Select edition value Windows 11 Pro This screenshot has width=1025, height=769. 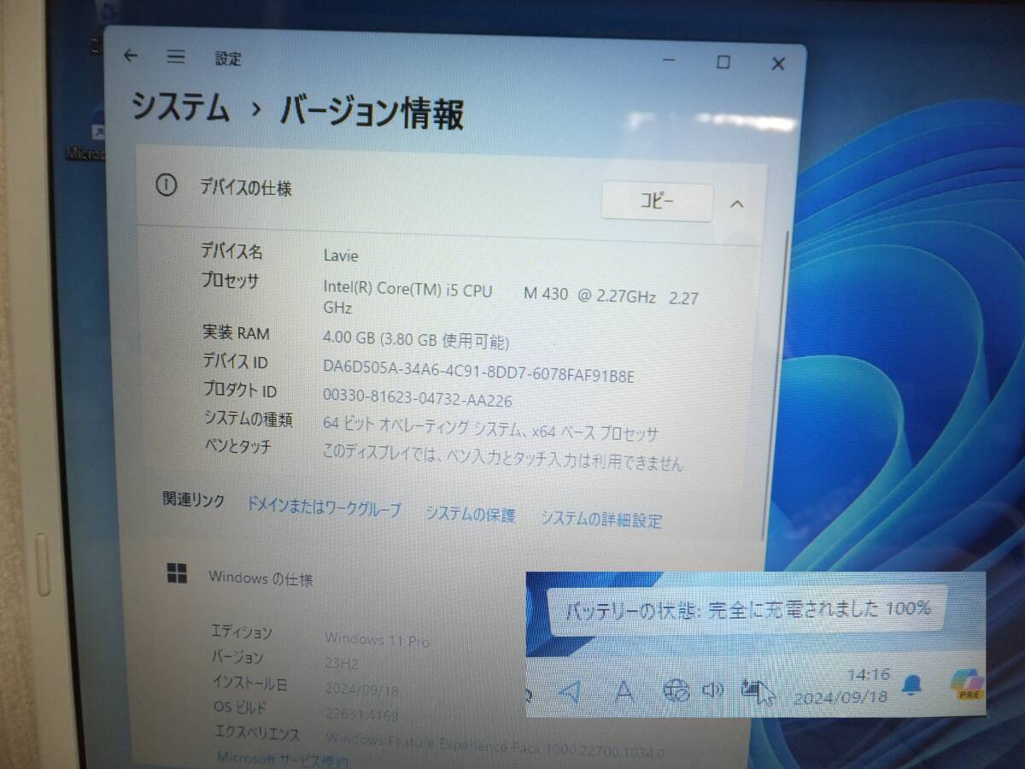tap(377, 639)
